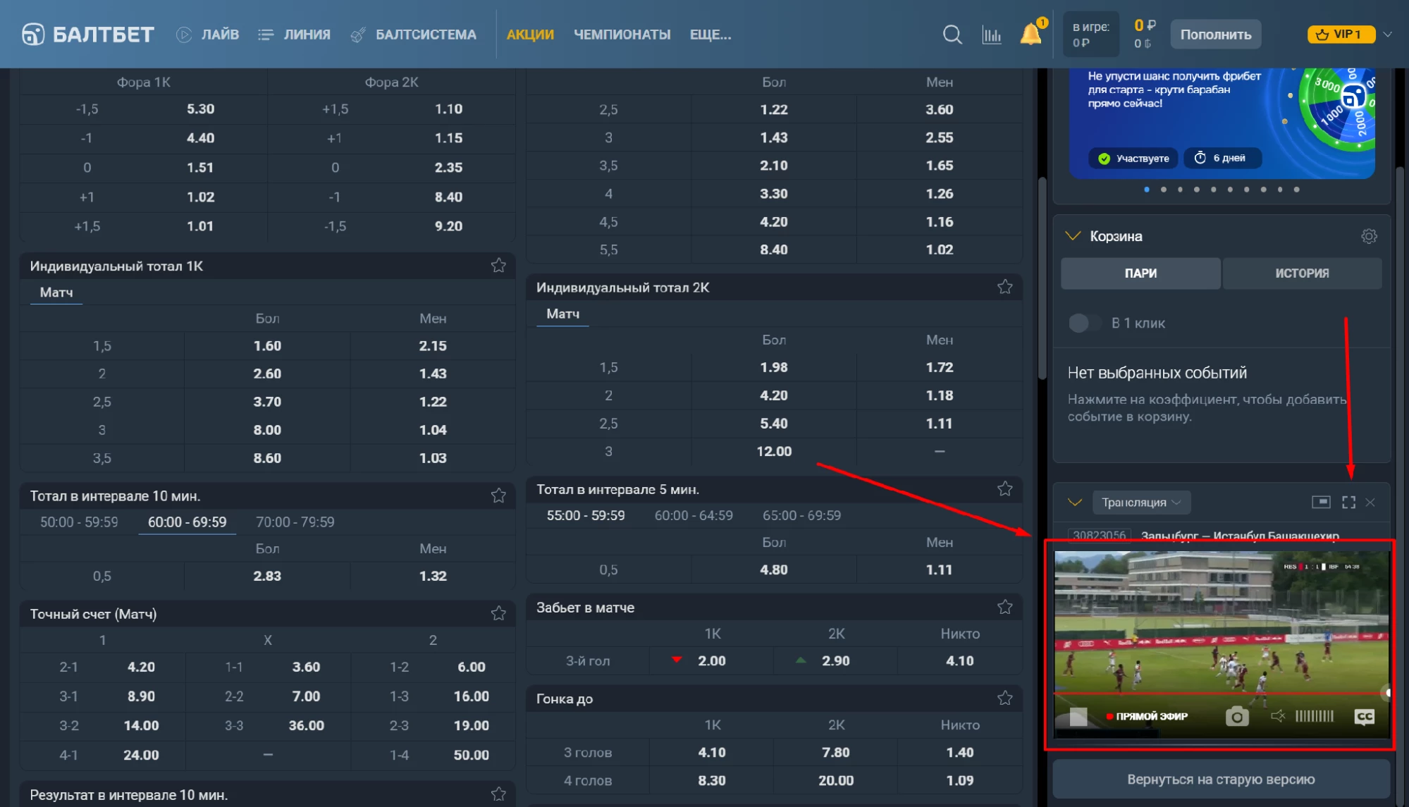This screenshot has width=1409, height=807.
Task: Expand broadcast to fullscreen
Action: 1349,502
